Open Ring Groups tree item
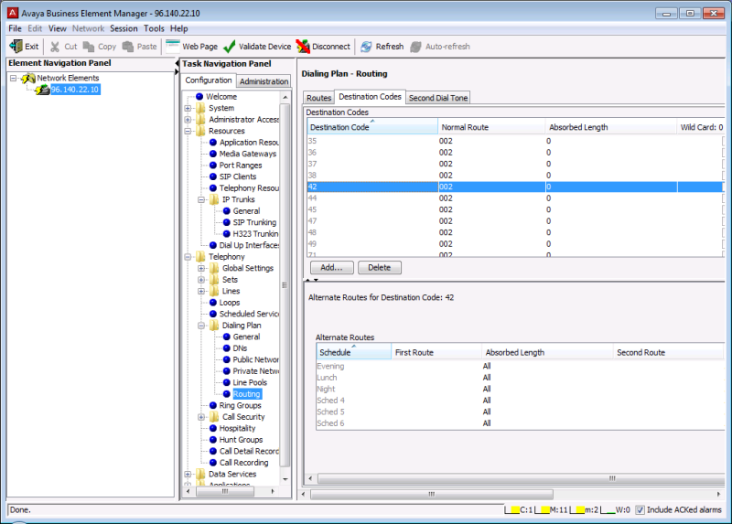 [x=240, y=405]
